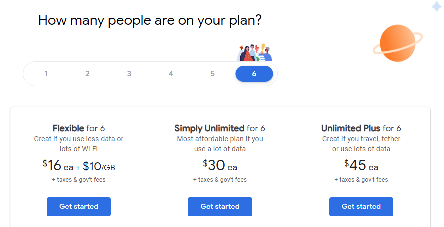Get started with the Flexible plan
The width and height of the screenshot is (444, 227).
(79, 207)
